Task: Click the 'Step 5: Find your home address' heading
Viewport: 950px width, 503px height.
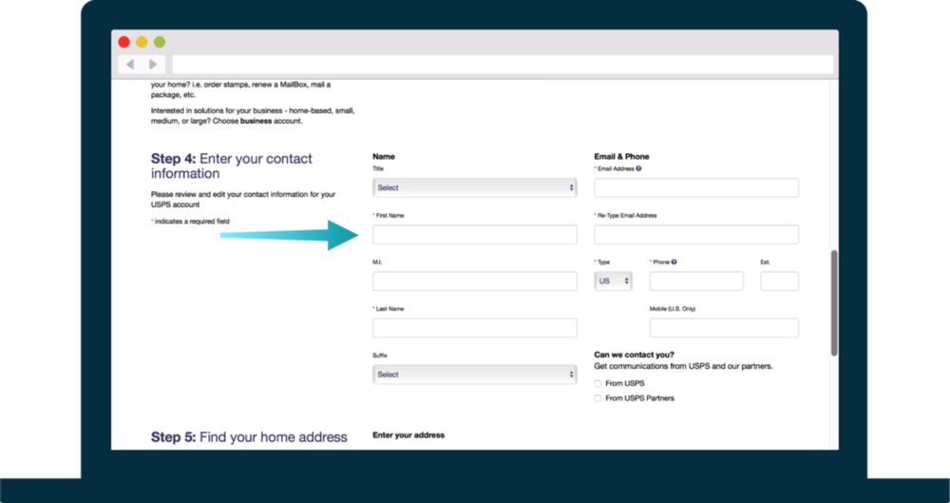Action: click(x=249, y=437)
